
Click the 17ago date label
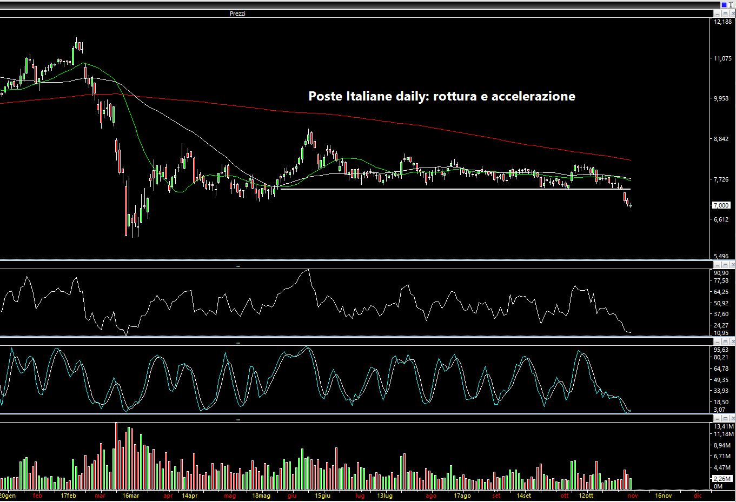pyautogui.click(x=462, y=496)
